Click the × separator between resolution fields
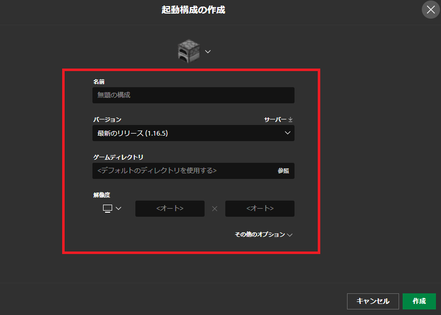The height and width of the screenshot is (315, 441). (214, 208)
